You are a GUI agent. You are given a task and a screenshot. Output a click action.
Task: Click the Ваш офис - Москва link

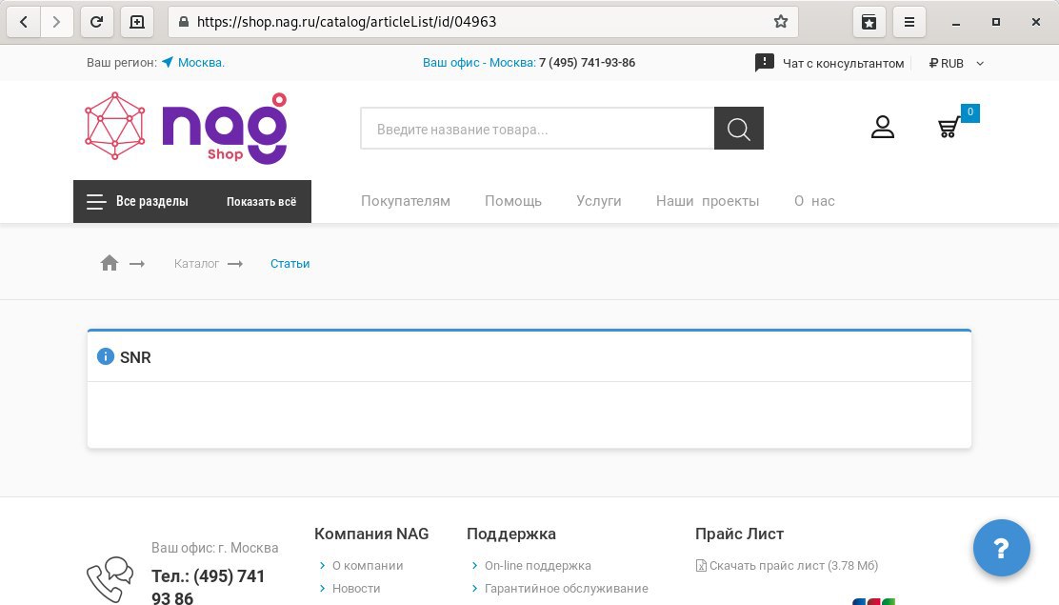(x=479, y=62)
